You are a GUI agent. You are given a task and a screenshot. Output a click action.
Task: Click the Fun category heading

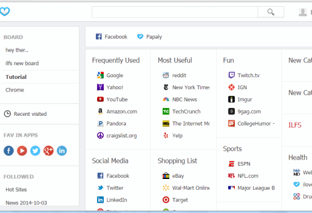[229, 60]
